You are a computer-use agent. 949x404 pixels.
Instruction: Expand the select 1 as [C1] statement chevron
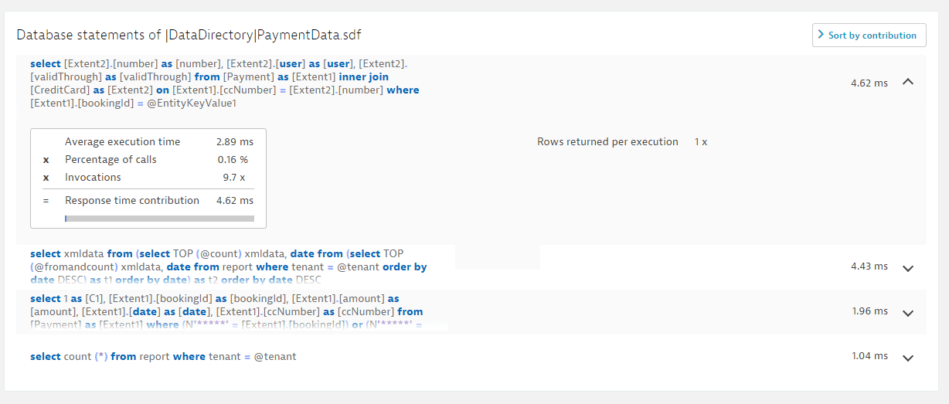[908, 313]
